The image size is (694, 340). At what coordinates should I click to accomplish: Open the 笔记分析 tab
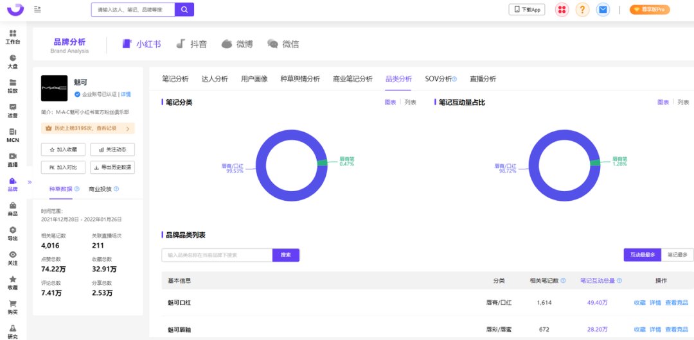[x=175, y=79]
